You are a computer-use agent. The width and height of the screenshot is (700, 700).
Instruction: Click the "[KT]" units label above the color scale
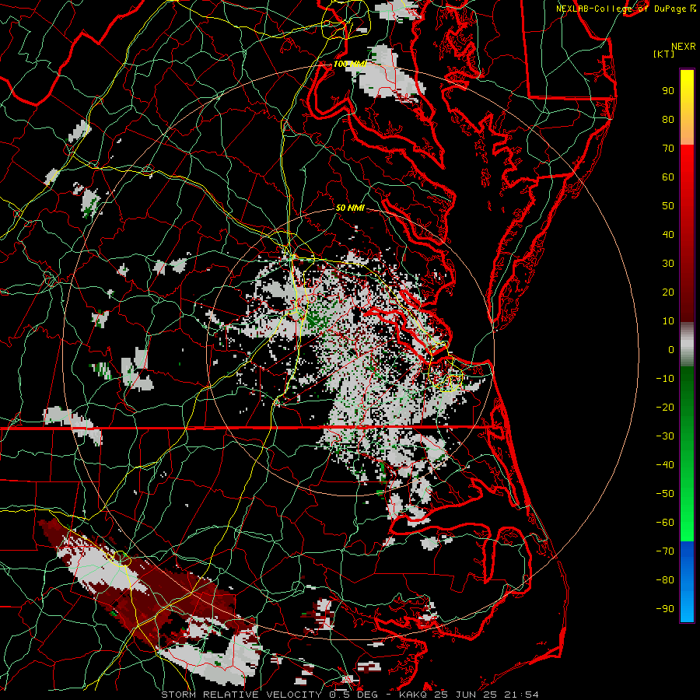[x=663, y=54]
